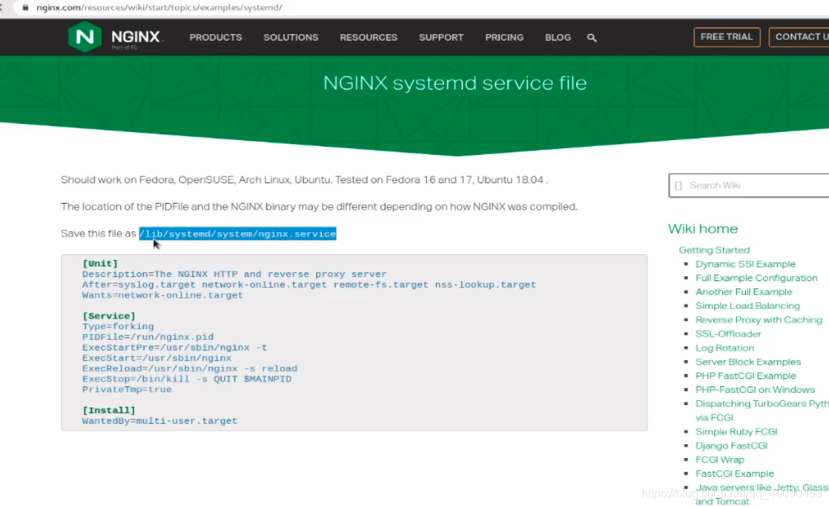Open the Log Rotation link

click(724, 348)
